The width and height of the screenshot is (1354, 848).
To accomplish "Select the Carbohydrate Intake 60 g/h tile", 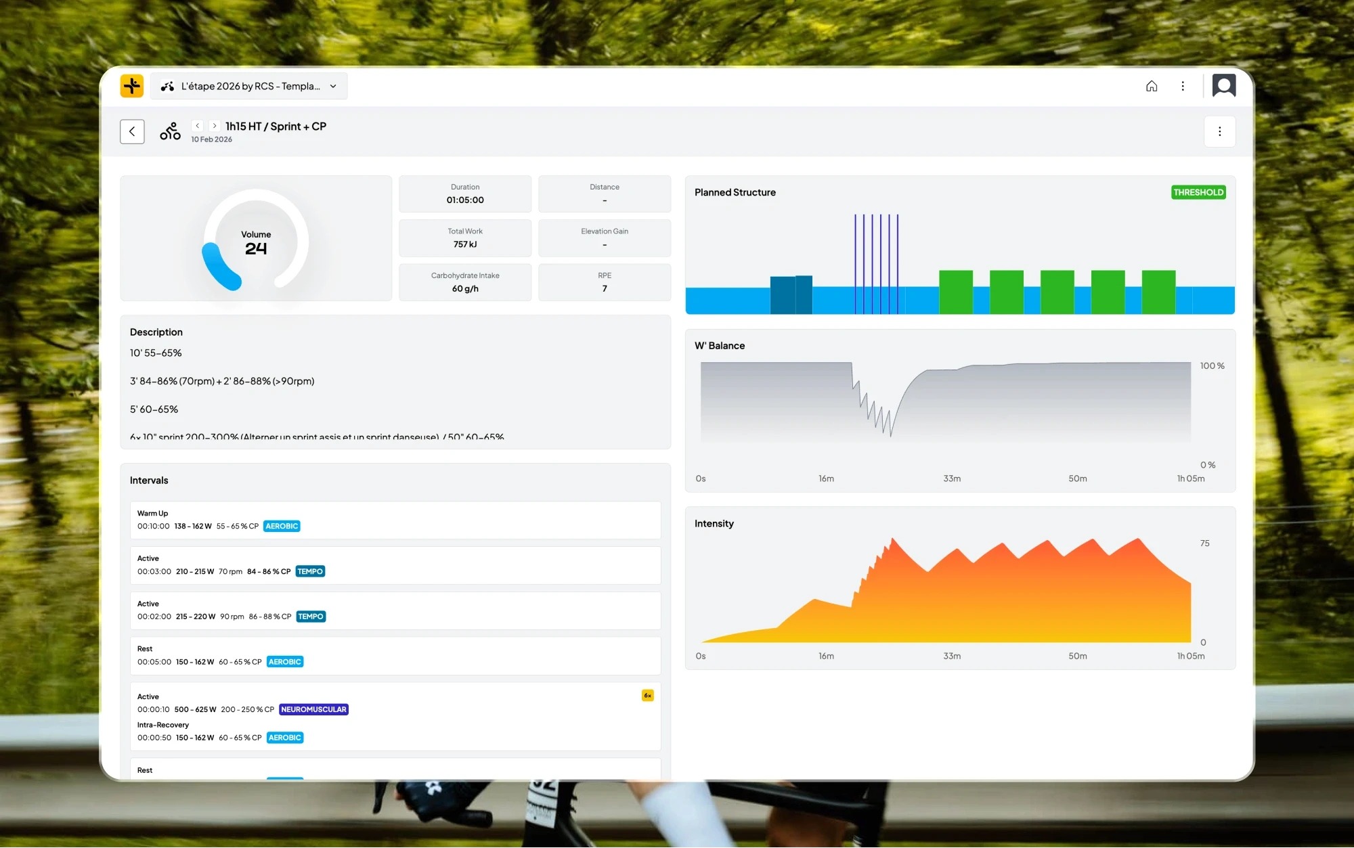I will coord(465,282).
